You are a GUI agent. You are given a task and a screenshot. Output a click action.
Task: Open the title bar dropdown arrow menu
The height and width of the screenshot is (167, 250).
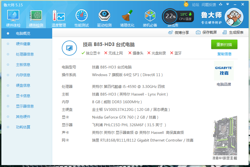228,4
